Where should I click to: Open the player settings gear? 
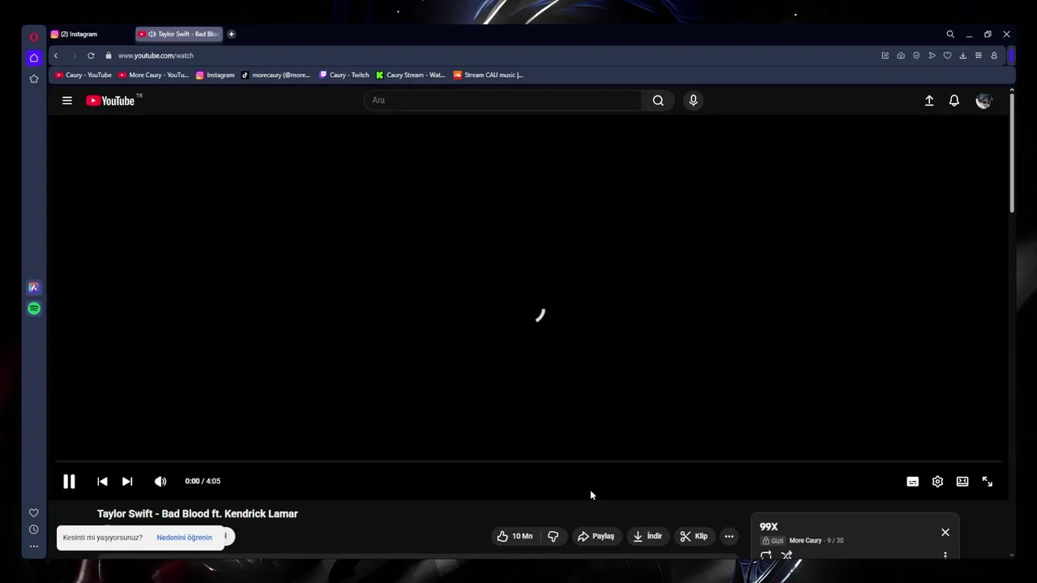pos(937,481)
